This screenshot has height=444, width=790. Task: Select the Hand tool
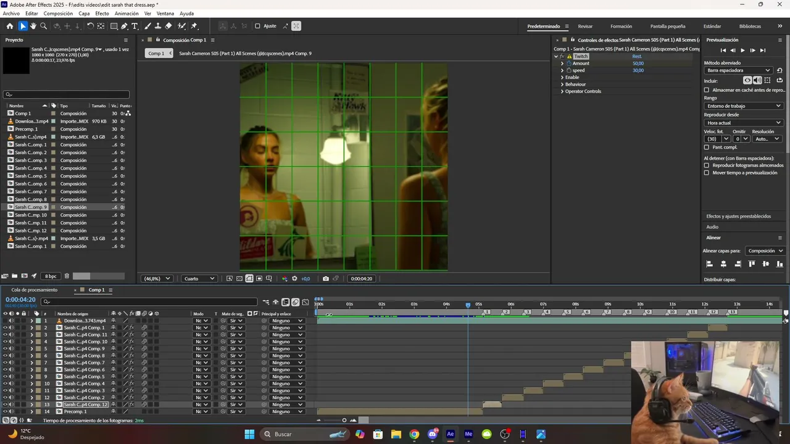33,26
